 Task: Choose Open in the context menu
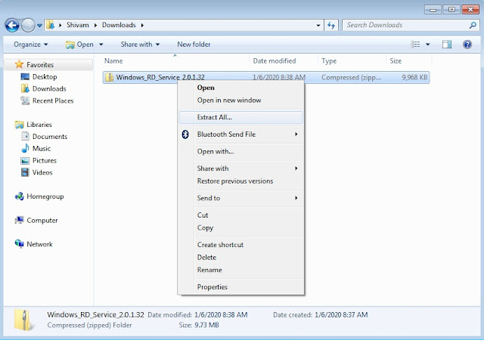[x=206, y=88]
